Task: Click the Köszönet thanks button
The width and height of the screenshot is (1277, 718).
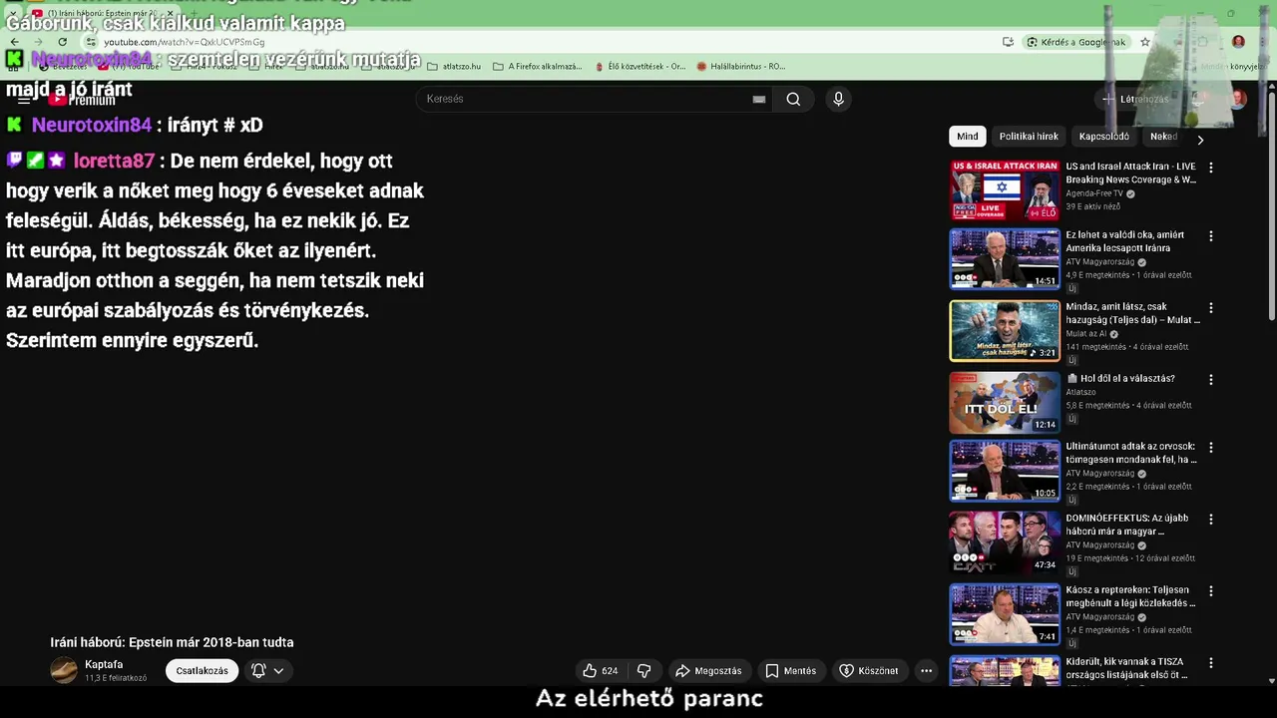Action: pos(869,671)
